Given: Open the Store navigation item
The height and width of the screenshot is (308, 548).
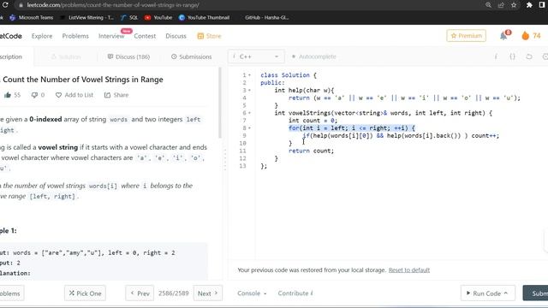Looking at the screenshot, I should pyautogui.click(x=209, y=36).
